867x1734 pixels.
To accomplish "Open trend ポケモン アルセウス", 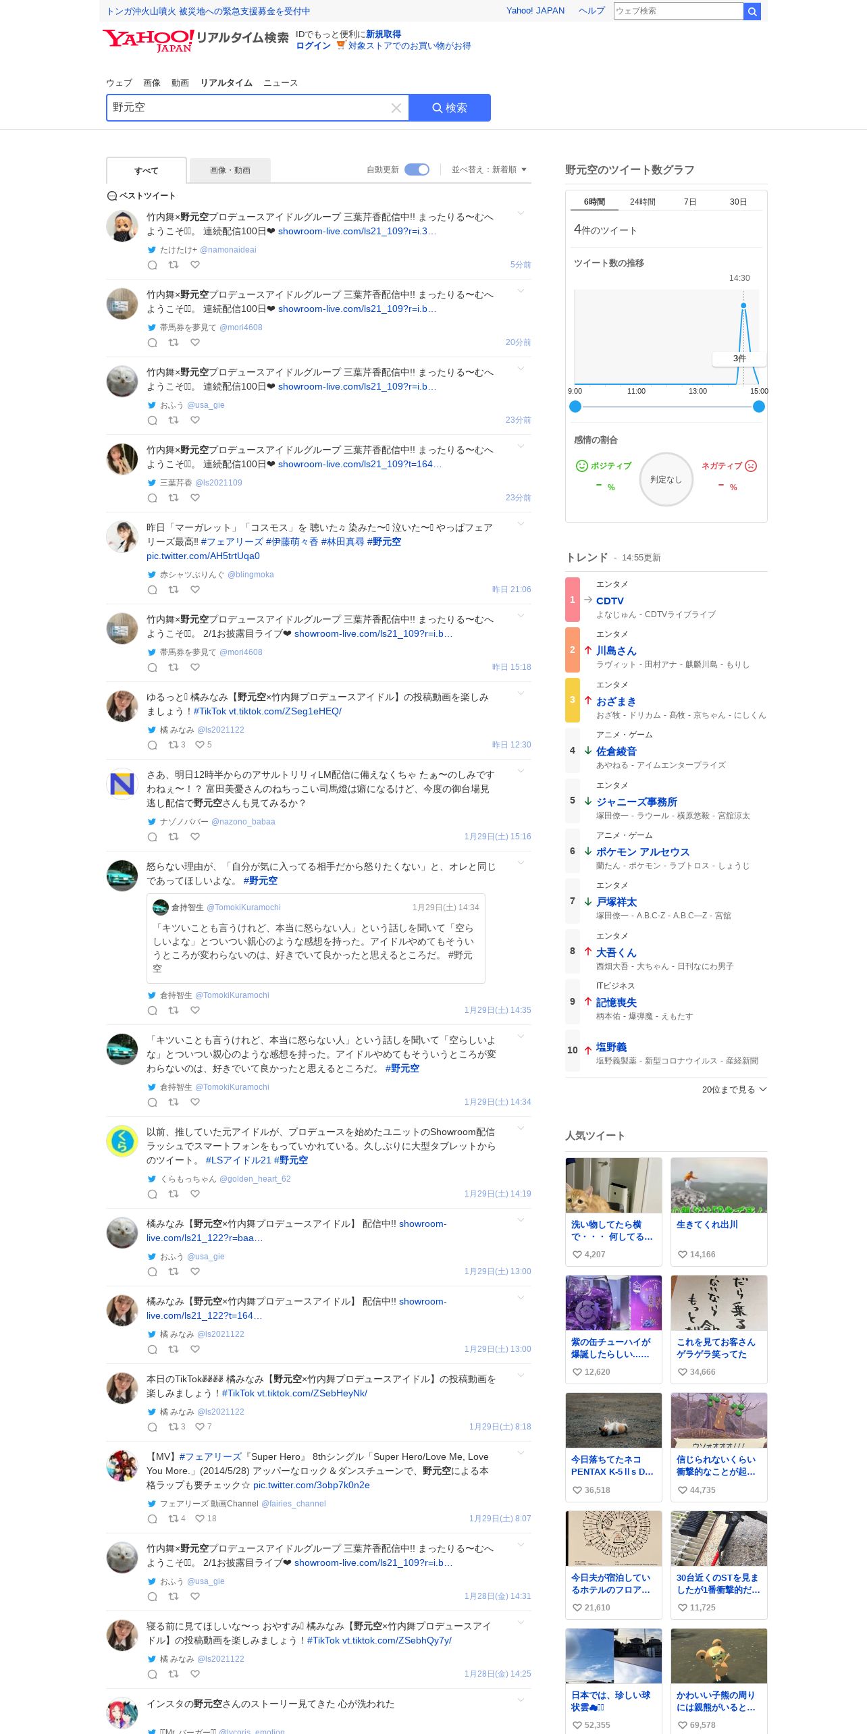I will [643, 852].
